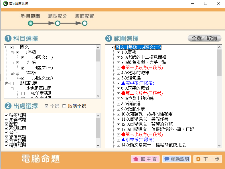
Task: Click the house icon on 回主頁 button
Action: coord(136,159)
